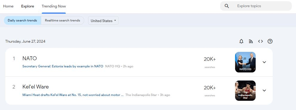This screenshot has width=296, height=110.
Task: Open email subscription bell icon
Action: pyautogui.click(x=241, y=41)
